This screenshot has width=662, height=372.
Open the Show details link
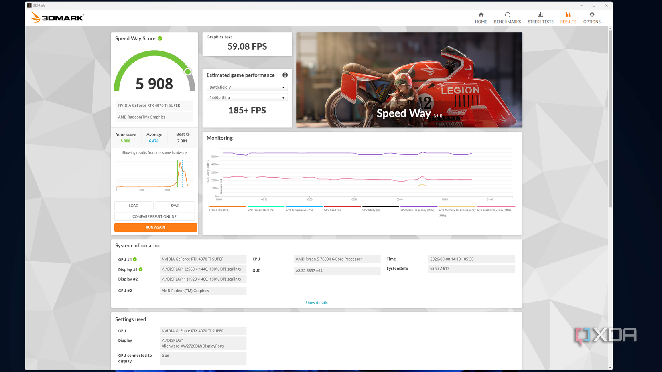(316, 303)
